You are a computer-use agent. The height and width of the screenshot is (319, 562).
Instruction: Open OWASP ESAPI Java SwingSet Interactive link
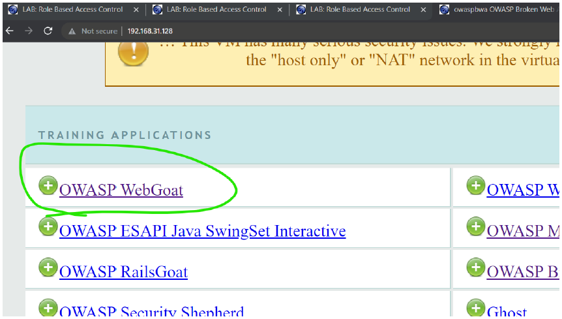point(203,231)
